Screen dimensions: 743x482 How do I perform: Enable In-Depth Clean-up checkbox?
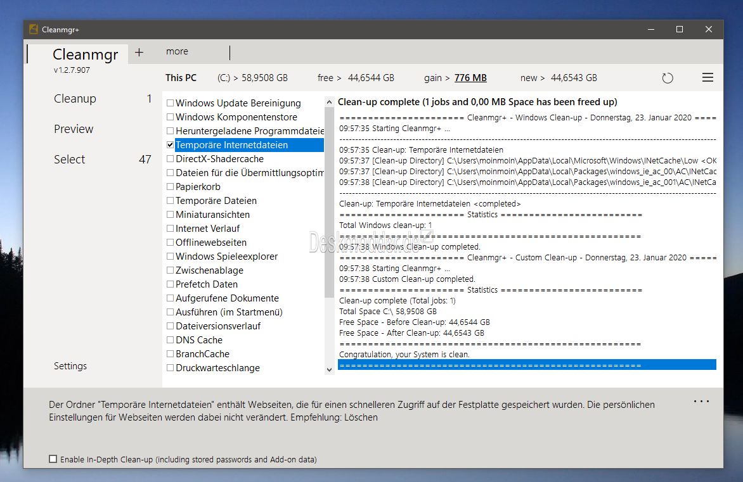53,459
